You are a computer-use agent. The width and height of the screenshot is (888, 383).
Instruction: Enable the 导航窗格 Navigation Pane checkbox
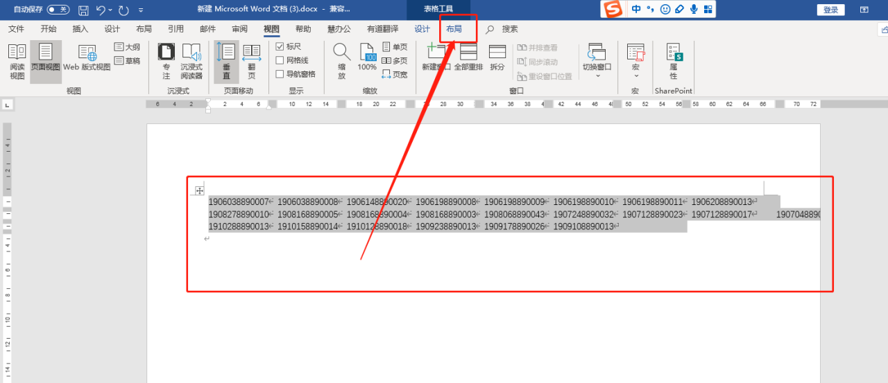click(280, 74)
